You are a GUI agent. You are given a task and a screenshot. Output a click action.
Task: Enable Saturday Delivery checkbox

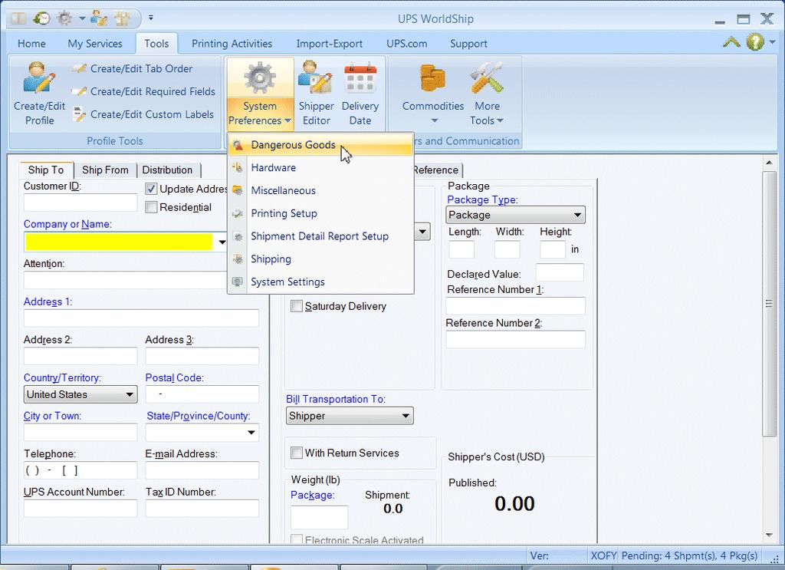(297, 306)
